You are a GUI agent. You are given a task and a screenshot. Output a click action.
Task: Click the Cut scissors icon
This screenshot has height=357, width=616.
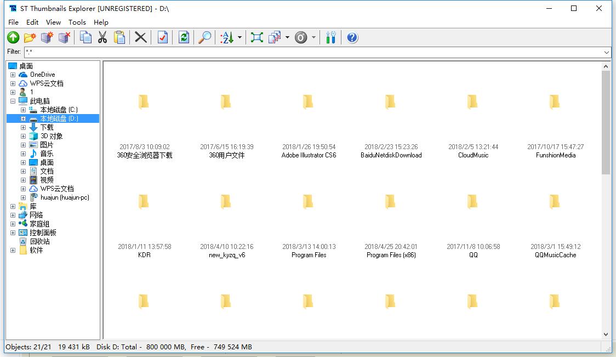(102, 37)
